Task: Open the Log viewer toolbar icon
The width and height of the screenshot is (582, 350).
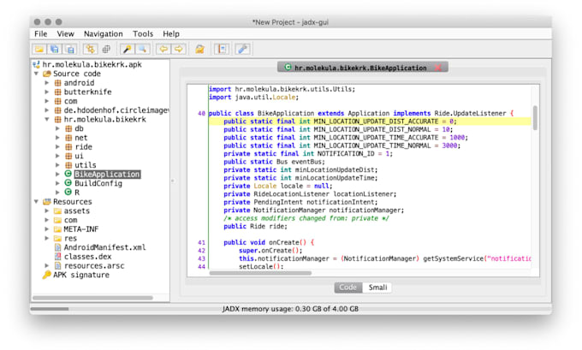Action: coord(222,49)
